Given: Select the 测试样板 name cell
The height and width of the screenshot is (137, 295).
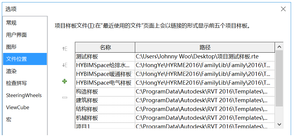Looking at the screenshot, I should coord(105,57).
